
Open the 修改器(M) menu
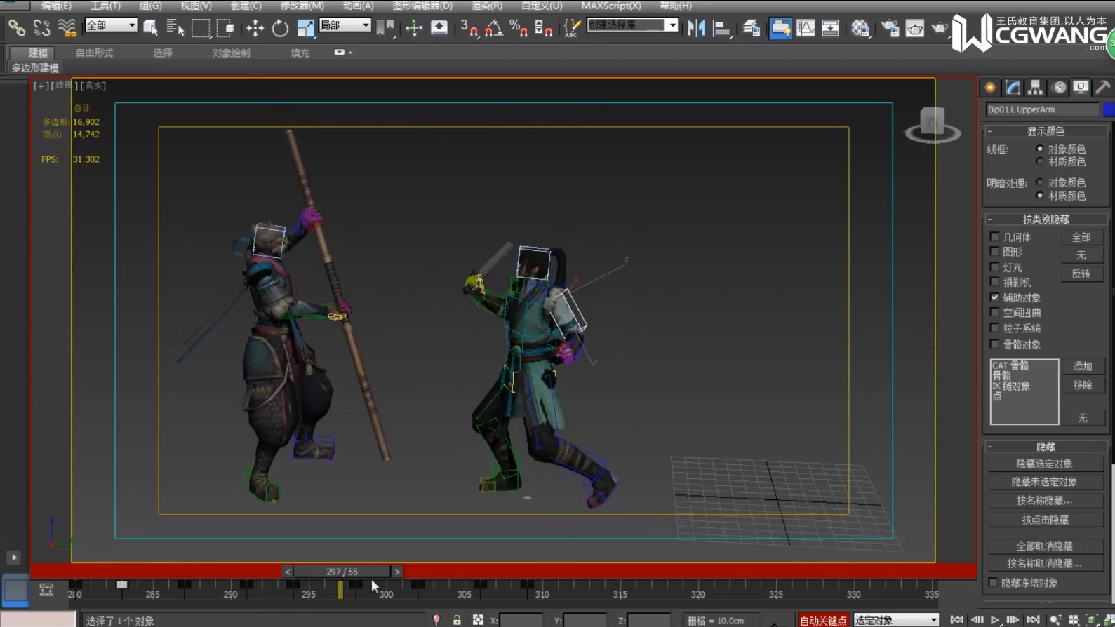pos(302,6)
